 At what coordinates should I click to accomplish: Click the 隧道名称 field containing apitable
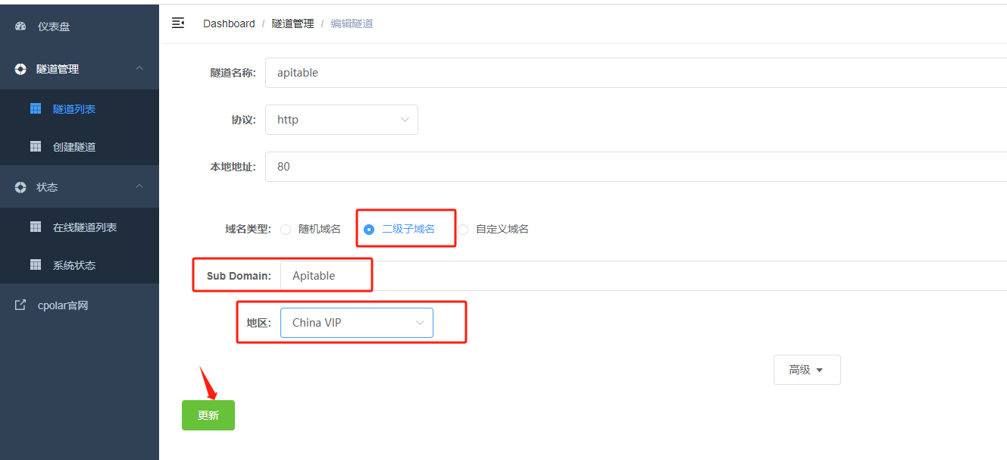click(x=636, y=73)
